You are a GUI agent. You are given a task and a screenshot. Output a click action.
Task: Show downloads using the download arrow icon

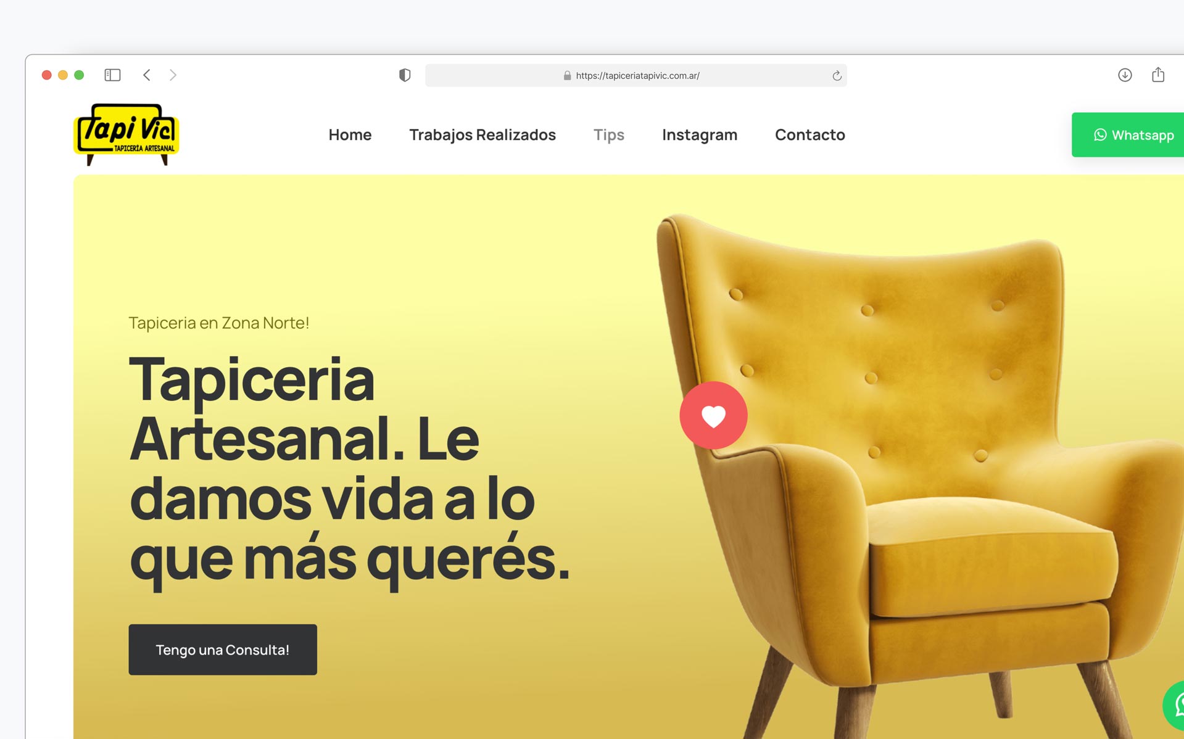1125,75
